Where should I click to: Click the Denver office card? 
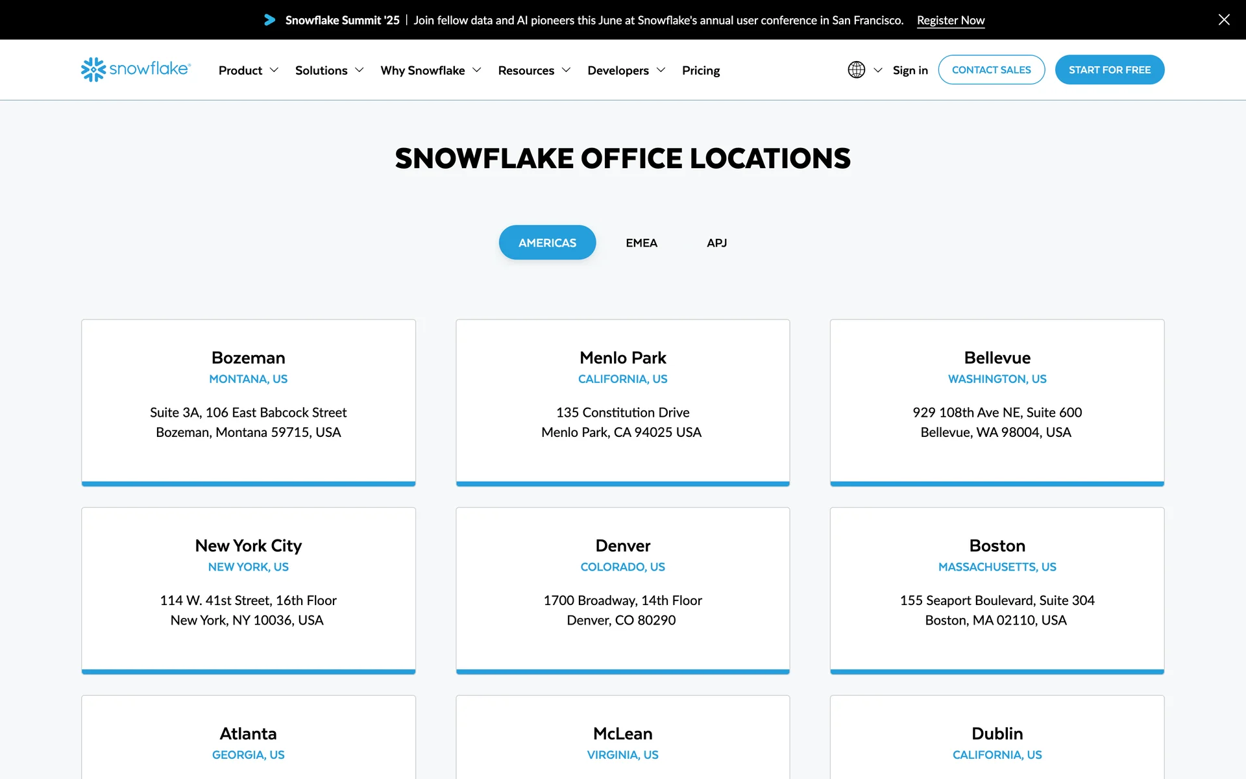[x=622, y=590]
